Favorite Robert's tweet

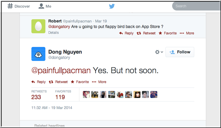167,33
